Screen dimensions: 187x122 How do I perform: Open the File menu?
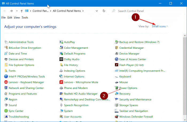[3, 18]
